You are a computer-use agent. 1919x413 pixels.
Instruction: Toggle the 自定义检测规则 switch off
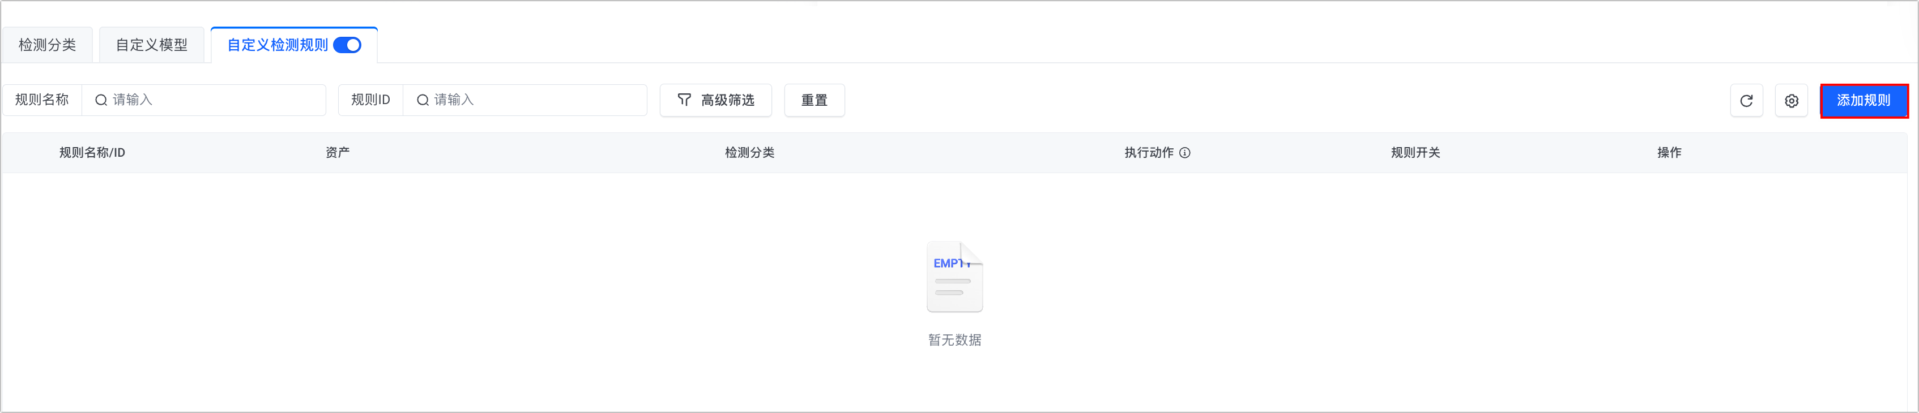pyautogui.click(x=347, y=45)
